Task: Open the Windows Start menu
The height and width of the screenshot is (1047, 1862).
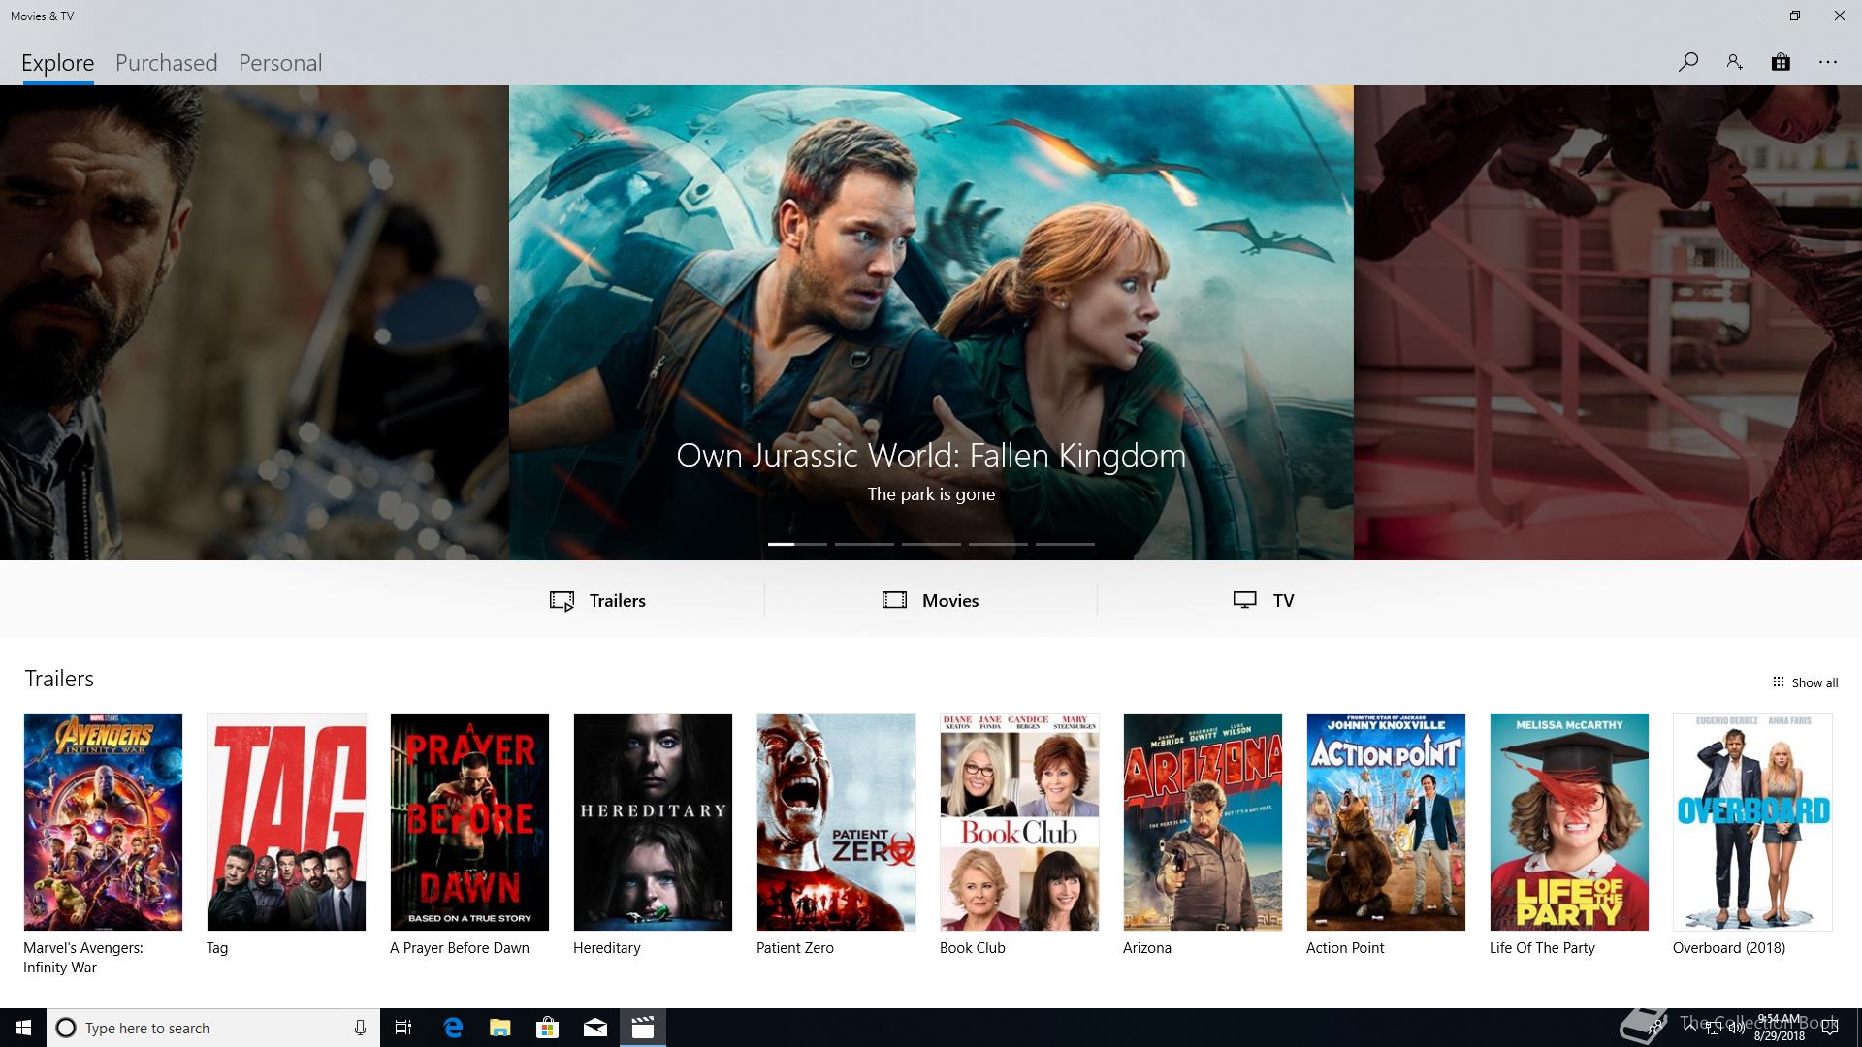Action: pos(23,1028)
